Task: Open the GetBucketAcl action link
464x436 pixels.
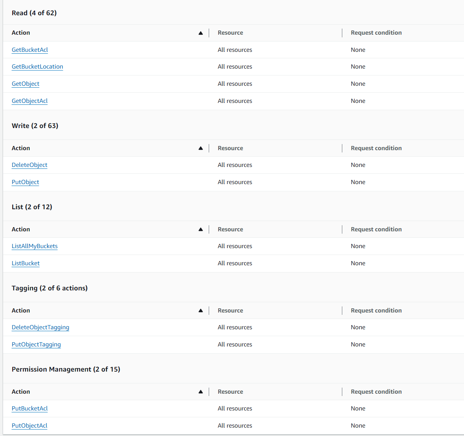Action: (x=30, y=50)
